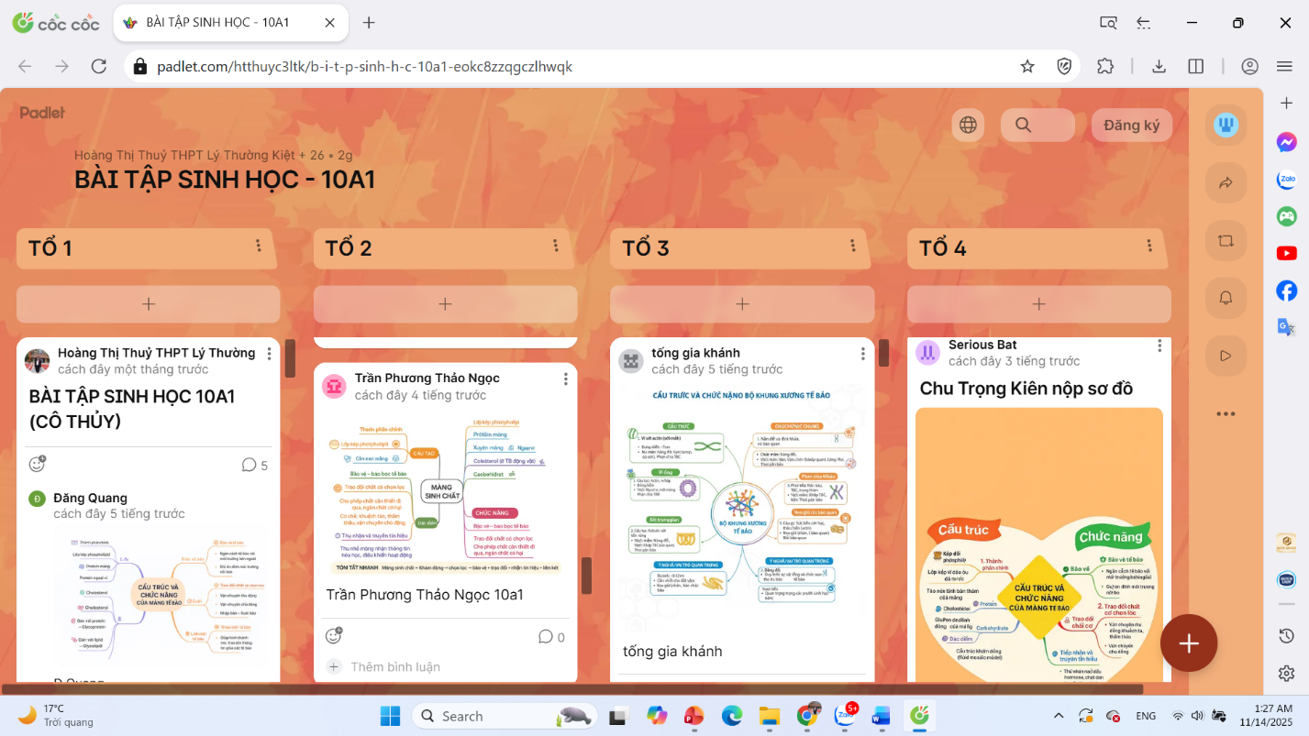
Task: Bookmark this page with the star icon
Action: pos(1027,66)
